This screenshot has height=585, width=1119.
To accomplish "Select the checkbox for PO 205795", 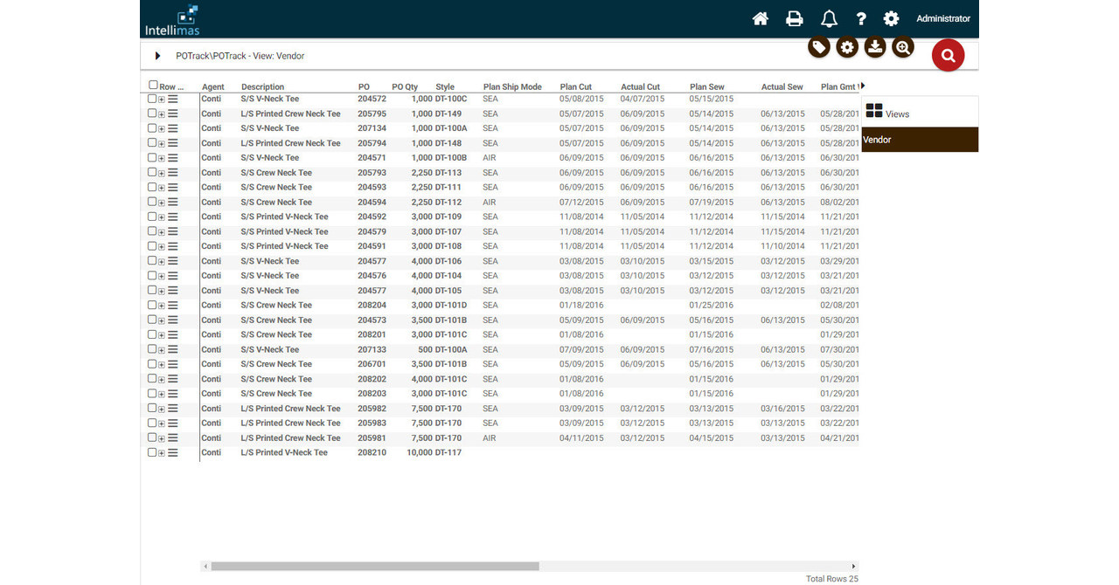I will click(x=151, y=114).
